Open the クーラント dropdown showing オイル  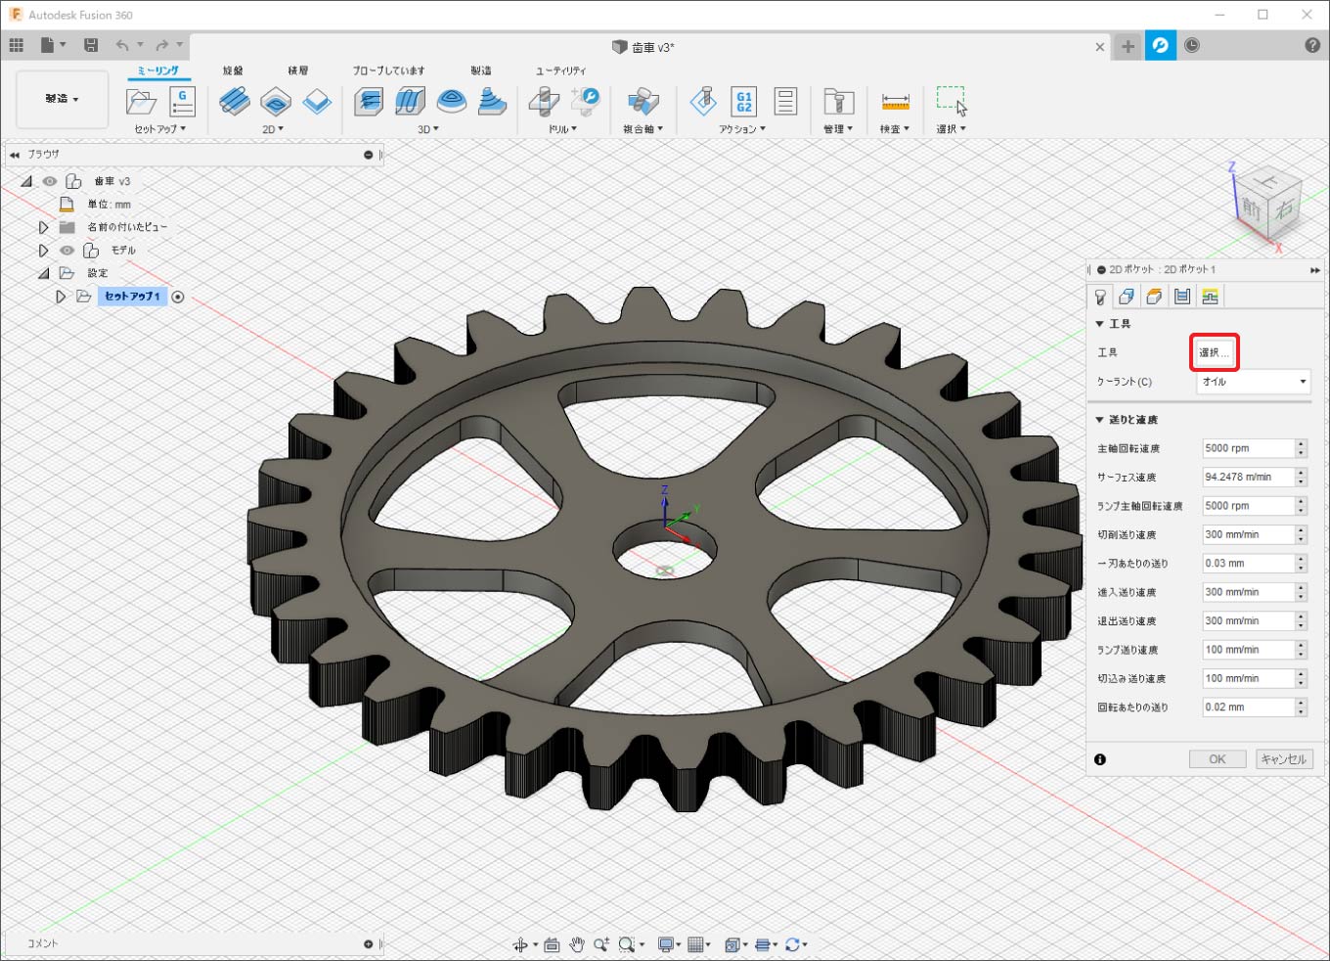pyautogui.click(x=1254, y=382)
